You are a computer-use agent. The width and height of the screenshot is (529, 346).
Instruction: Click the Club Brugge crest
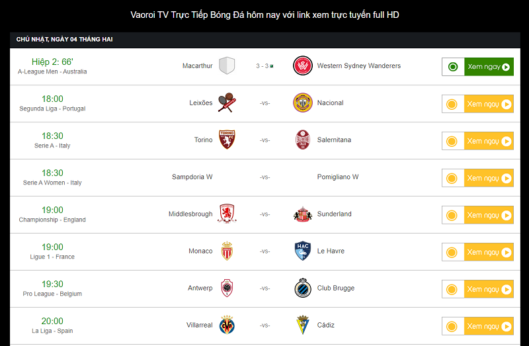[x=303, y=288]
